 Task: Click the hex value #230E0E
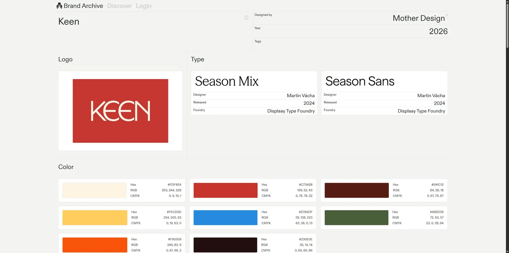click(305, 239)
